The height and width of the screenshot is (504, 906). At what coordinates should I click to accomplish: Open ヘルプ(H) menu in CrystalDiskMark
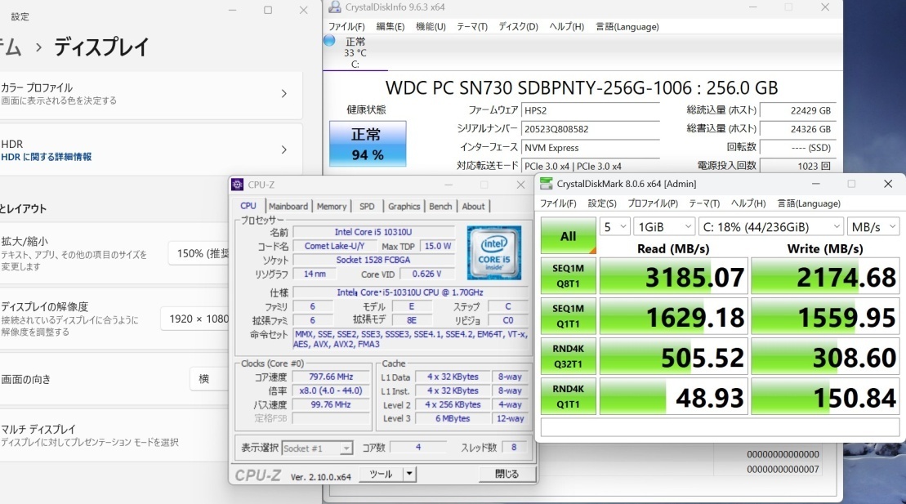(748, 203)
